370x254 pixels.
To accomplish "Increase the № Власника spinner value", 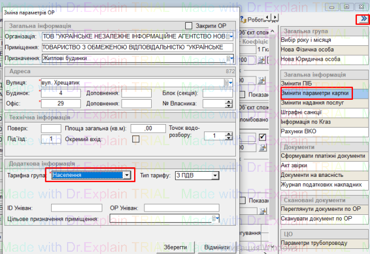I will point(229,101).
